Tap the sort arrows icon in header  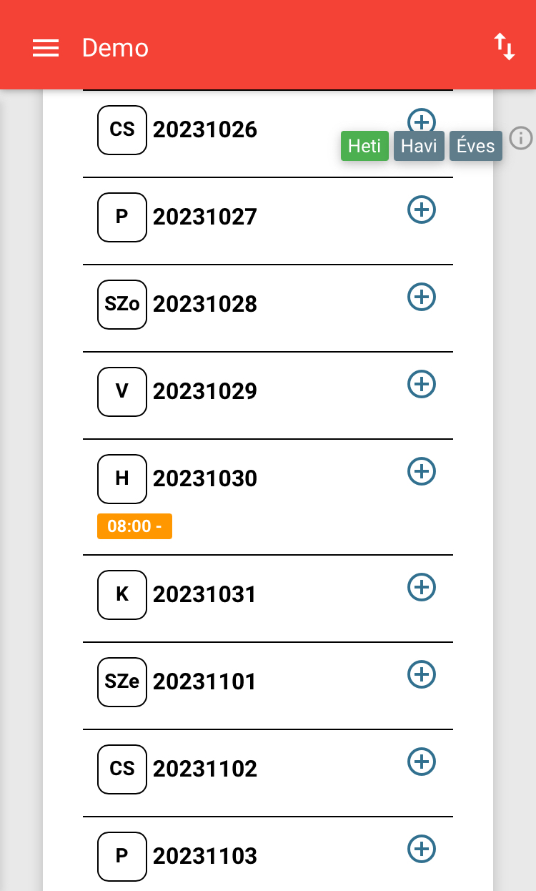point(505,46)
